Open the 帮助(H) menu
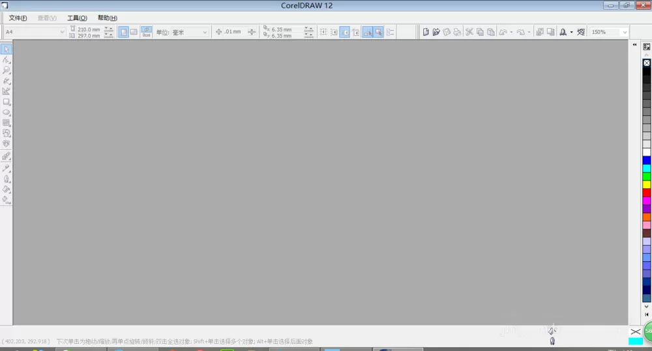 click(108, 18)
